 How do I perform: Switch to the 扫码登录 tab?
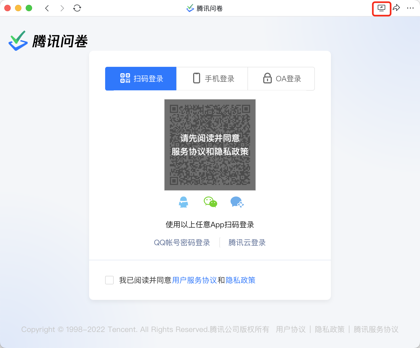[141, 79]
